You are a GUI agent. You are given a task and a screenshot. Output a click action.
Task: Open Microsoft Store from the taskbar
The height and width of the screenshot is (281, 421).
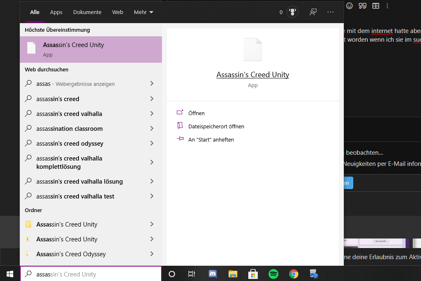pyautogui.click(x=253, y=274)
